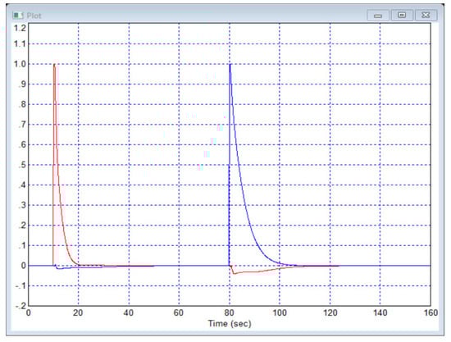Click the .5 y-axis tick label
451x342 pixels.
22,165
